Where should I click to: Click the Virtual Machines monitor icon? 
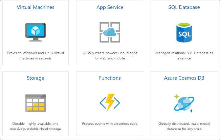click(x=35, y=32)
